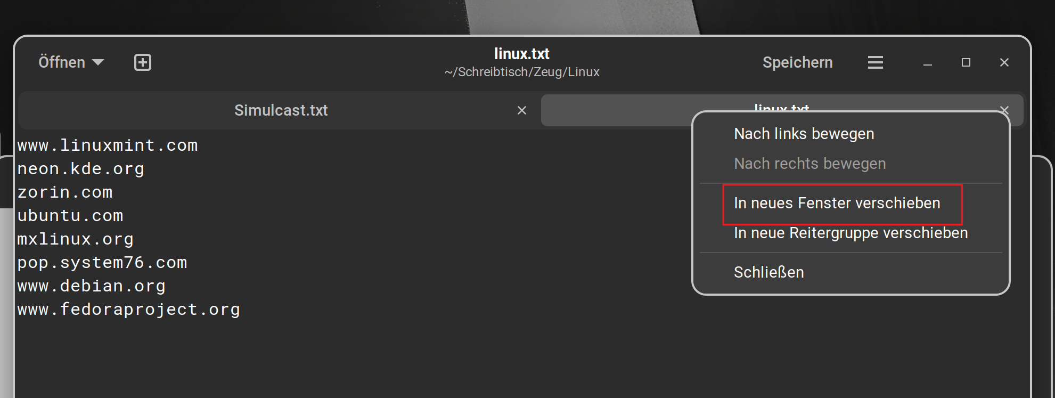Close the linux.txt tab
The height and width of the screenshot is (398, 1055).
pos(1004,110)
